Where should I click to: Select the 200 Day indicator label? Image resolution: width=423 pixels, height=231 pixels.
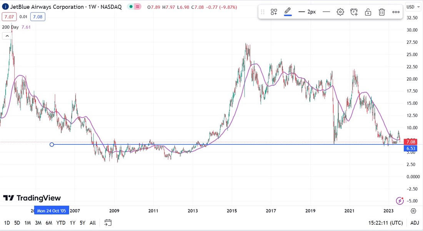coord(10,27)
